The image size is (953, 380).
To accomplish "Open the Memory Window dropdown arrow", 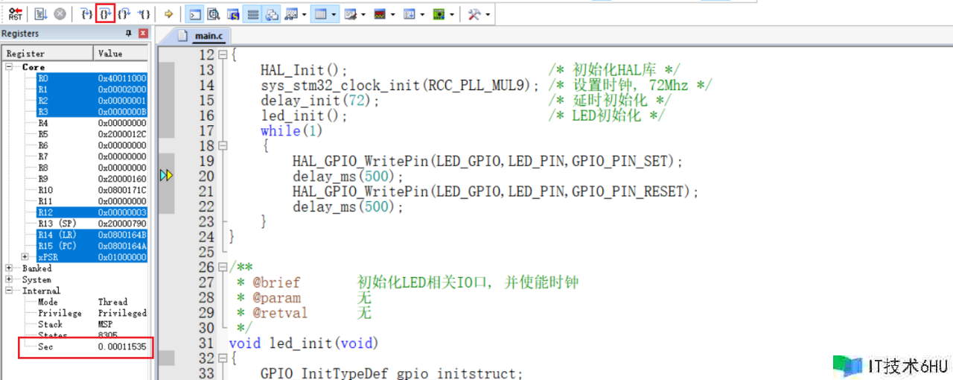I will tap(334, 13).
